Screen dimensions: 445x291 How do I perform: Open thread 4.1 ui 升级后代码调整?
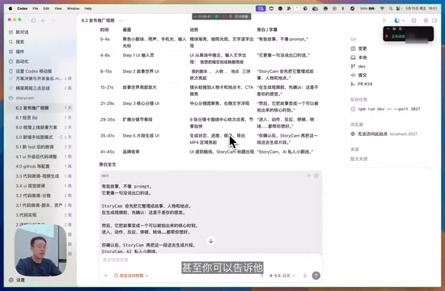point(40,157)
